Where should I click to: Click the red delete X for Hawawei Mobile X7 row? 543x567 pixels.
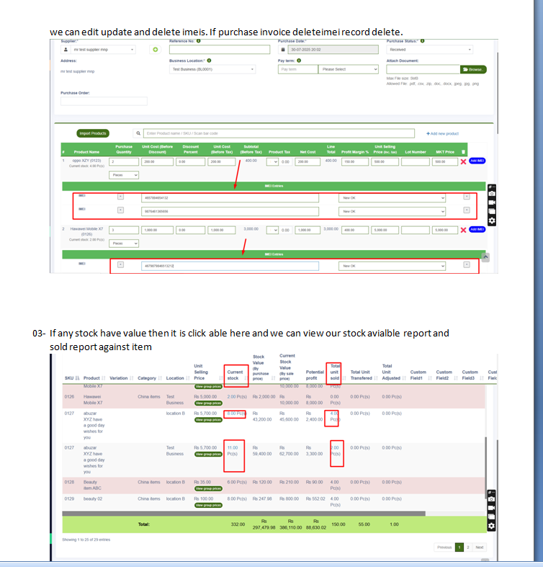point(463,230)
